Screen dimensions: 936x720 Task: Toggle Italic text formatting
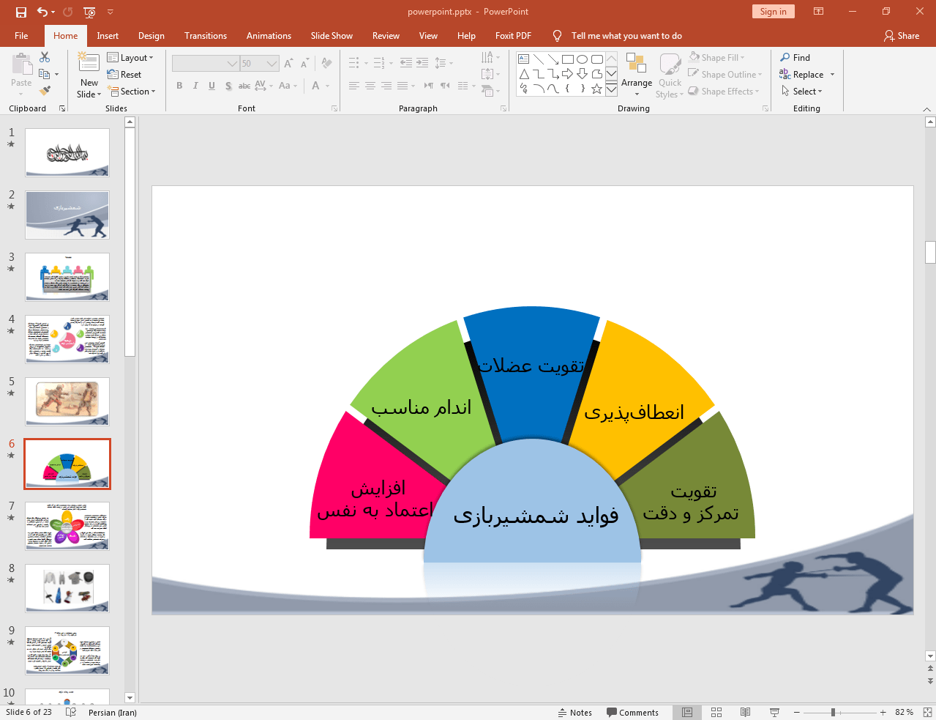[x=195, y=86]
